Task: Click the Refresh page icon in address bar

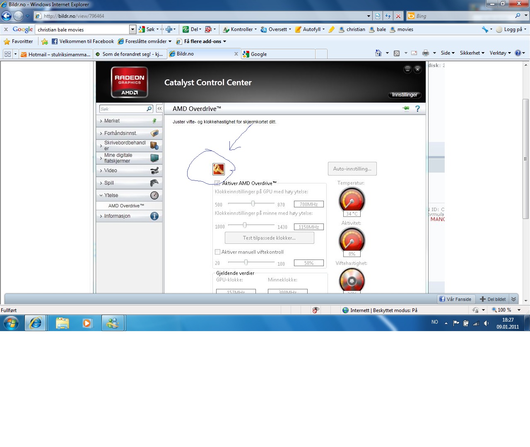Action: coord(388,16)
